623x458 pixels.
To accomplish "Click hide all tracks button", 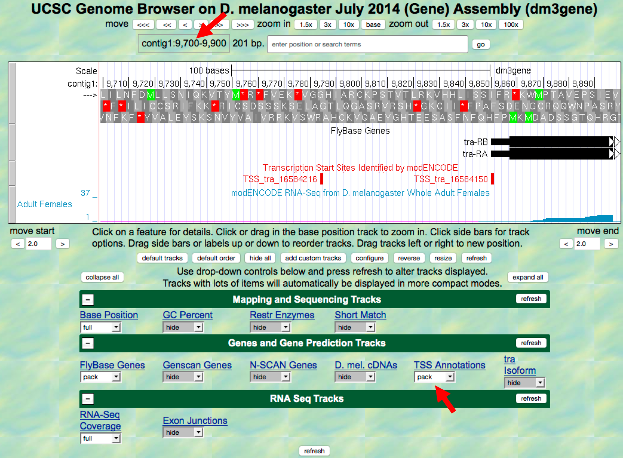I will tap(260, 258).
